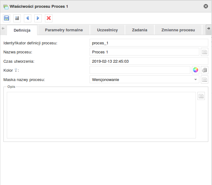The height and width of the screenshot is (185, 212).
Task: Switch to Zmienne procesu tab
Action: pos(178,30)
